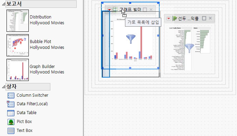The width and height of the screenshot is (237, 136).
Task: Click the funnel filter icon on bar chart
Action: pyautogui.click(x=131, y=39)
